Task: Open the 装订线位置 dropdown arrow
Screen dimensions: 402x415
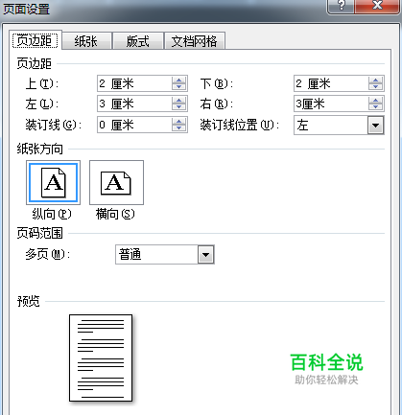Action: tap(375, 126)
